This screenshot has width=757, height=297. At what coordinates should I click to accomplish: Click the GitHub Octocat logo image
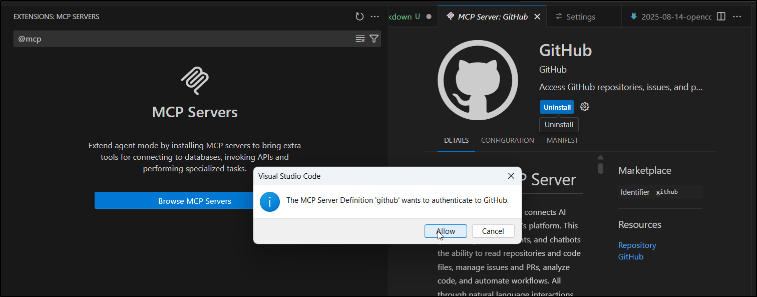478,80
